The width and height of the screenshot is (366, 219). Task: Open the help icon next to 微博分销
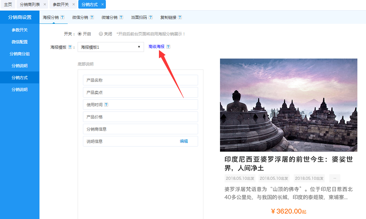tap(121, 18)
